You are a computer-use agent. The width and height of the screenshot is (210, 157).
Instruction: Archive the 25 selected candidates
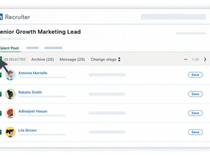coord(43,59)
